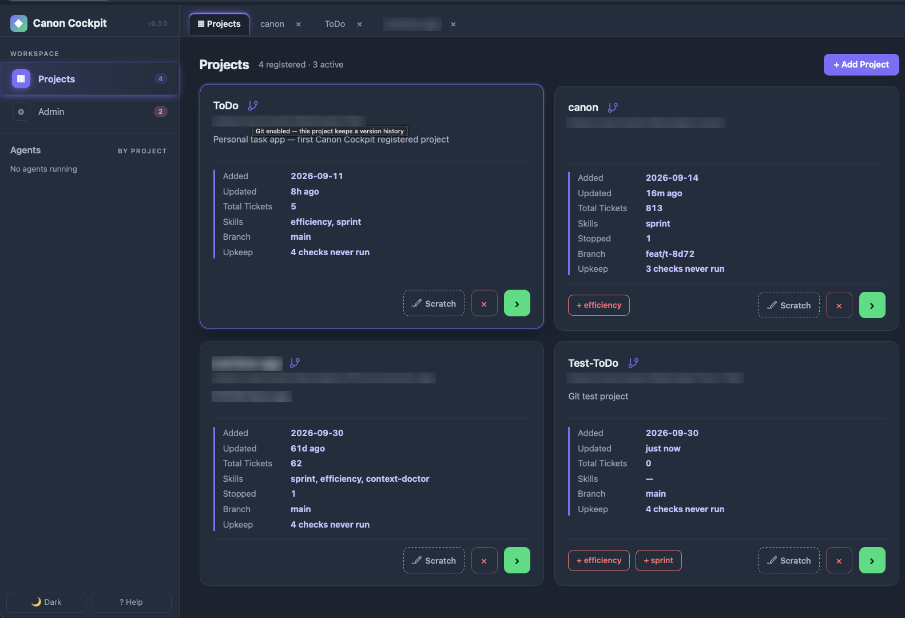Open the 62-ticket project with its green arrow
Viewport: 905px width, 618px height.
coord(517,560)
